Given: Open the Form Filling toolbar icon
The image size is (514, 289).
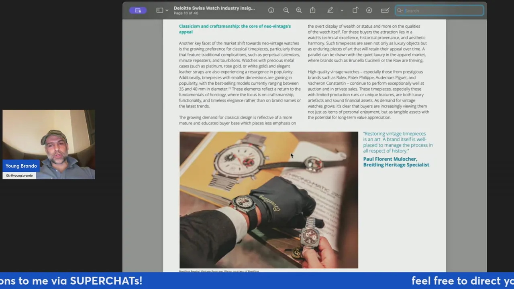Looking at the screenshot, I should pos(385,10).
